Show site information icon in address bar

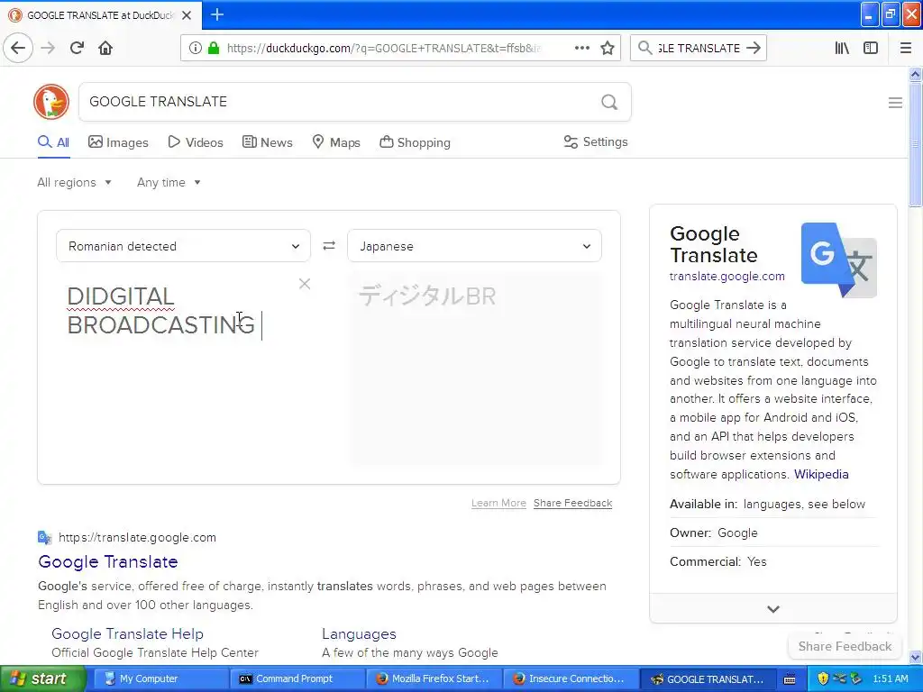click(x=195, y=48)
